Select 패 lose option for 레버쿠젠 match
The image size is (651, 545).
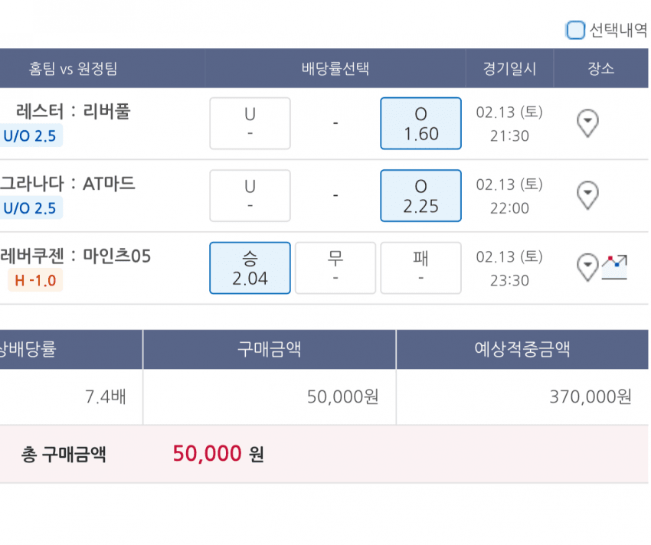[420, 268]
